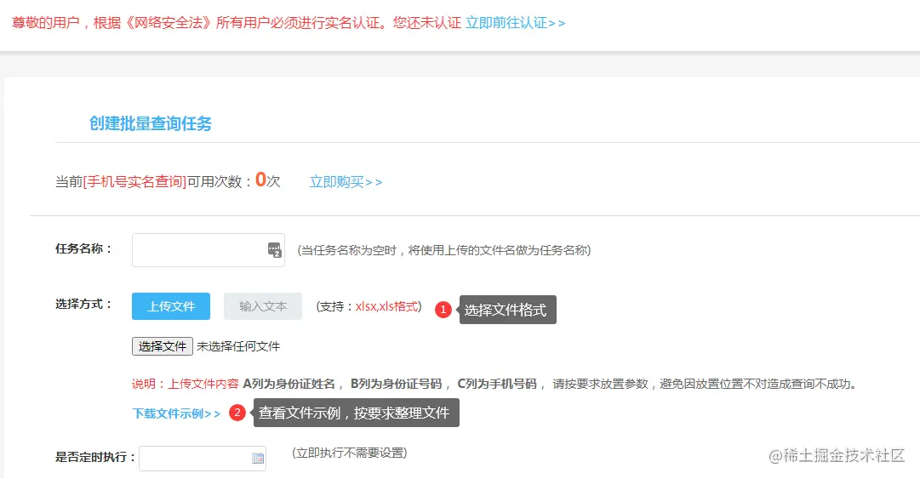Click the xlsx,xls格式 supported format text
Viewport: 920px width, 479px height.
tap(386, 306)
